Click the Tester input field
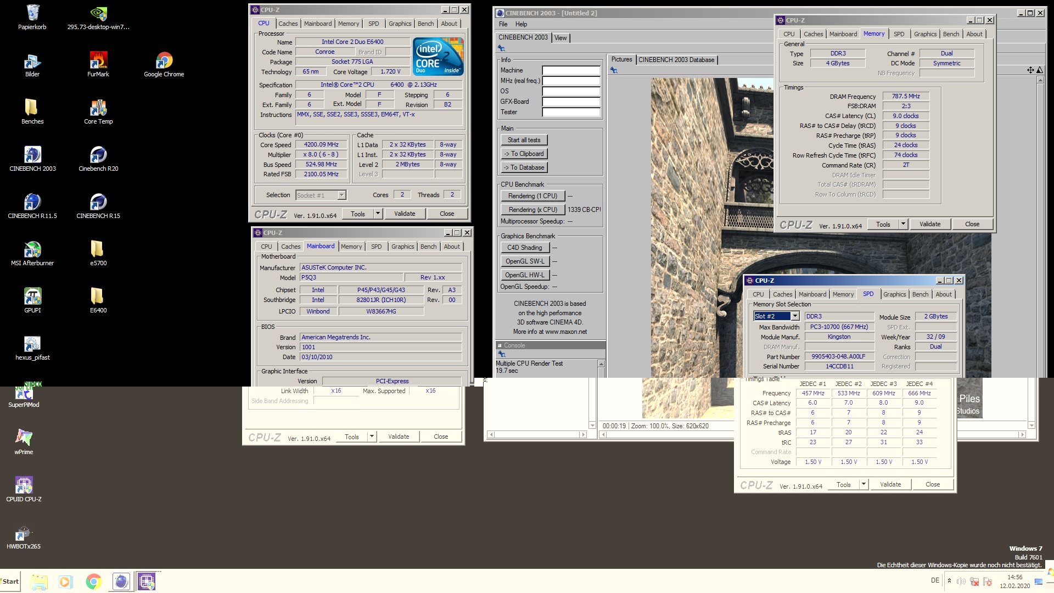Image resolution: width=1054 pixels, height=593 pixels. (x=571, y=112)
